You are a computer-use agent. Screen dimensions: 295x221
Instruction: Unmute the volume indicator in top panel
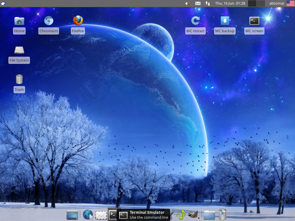point(188,3)
